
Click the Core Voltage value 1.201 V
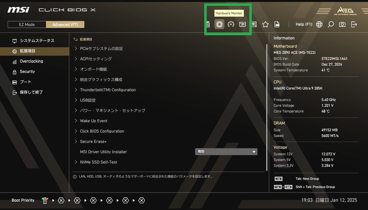pos(328,106)
